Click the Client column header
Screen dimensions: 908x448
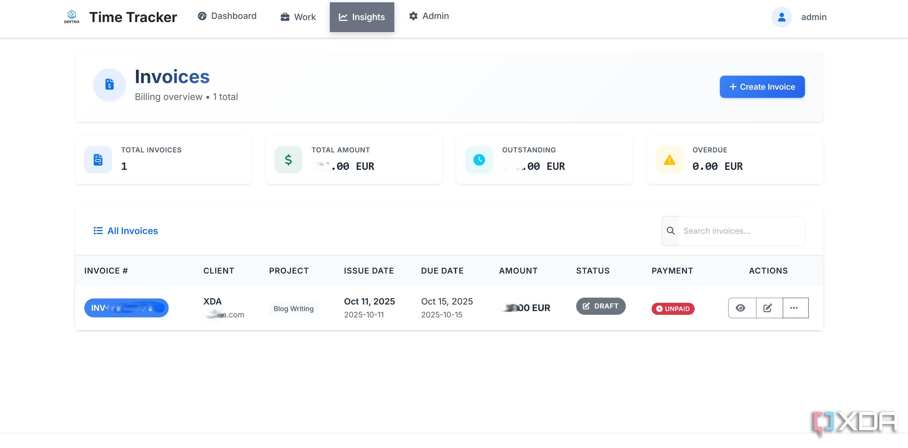219,271
